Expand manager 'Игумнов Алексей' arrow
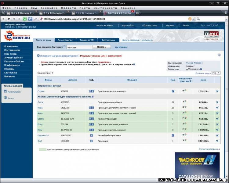Image resolution: width=229 pixels, height=183 pixels. (202, 63)
